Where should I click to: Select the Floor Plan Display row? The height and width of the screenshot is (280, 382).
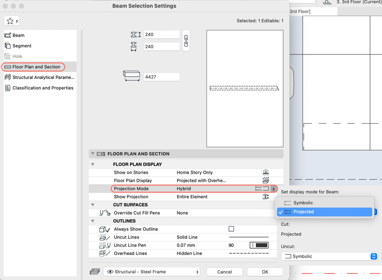[186, 180]
